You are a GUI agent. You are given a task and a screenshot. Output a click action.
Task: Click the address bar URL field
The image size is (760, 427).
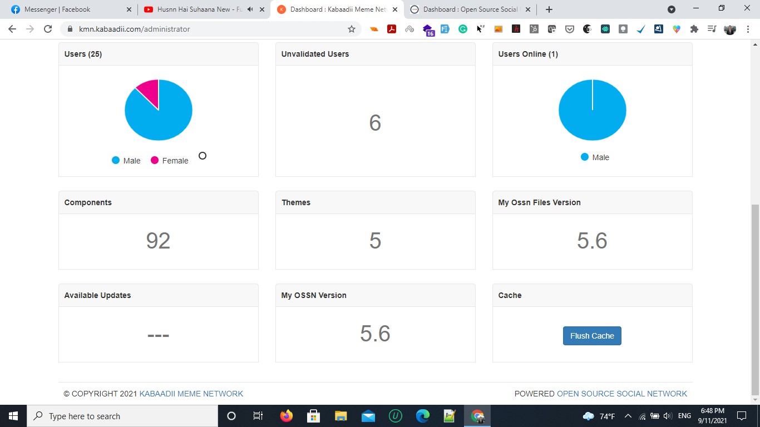(x=211, y=29)
